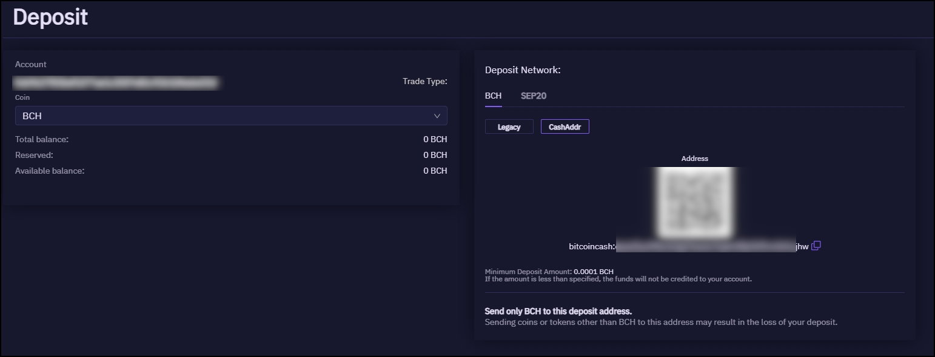Click the Available balance 0 BCH value

(x=435, y=171)
